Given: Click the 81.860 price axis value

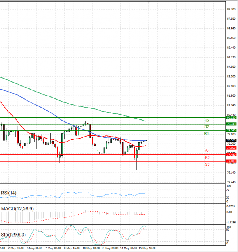Looking at the screenshot, I should [x=231, y=96].
